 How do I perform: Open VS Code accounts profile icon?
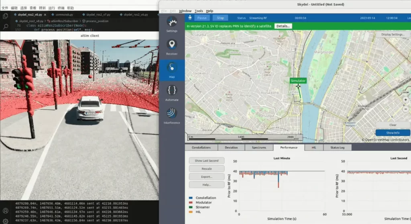pyautogui.click(x=5, y=211)
